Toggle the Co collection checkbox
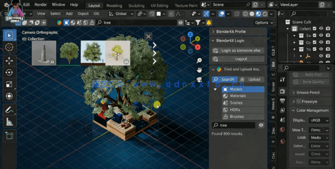The image size is (335, 169). pos(315,42)
